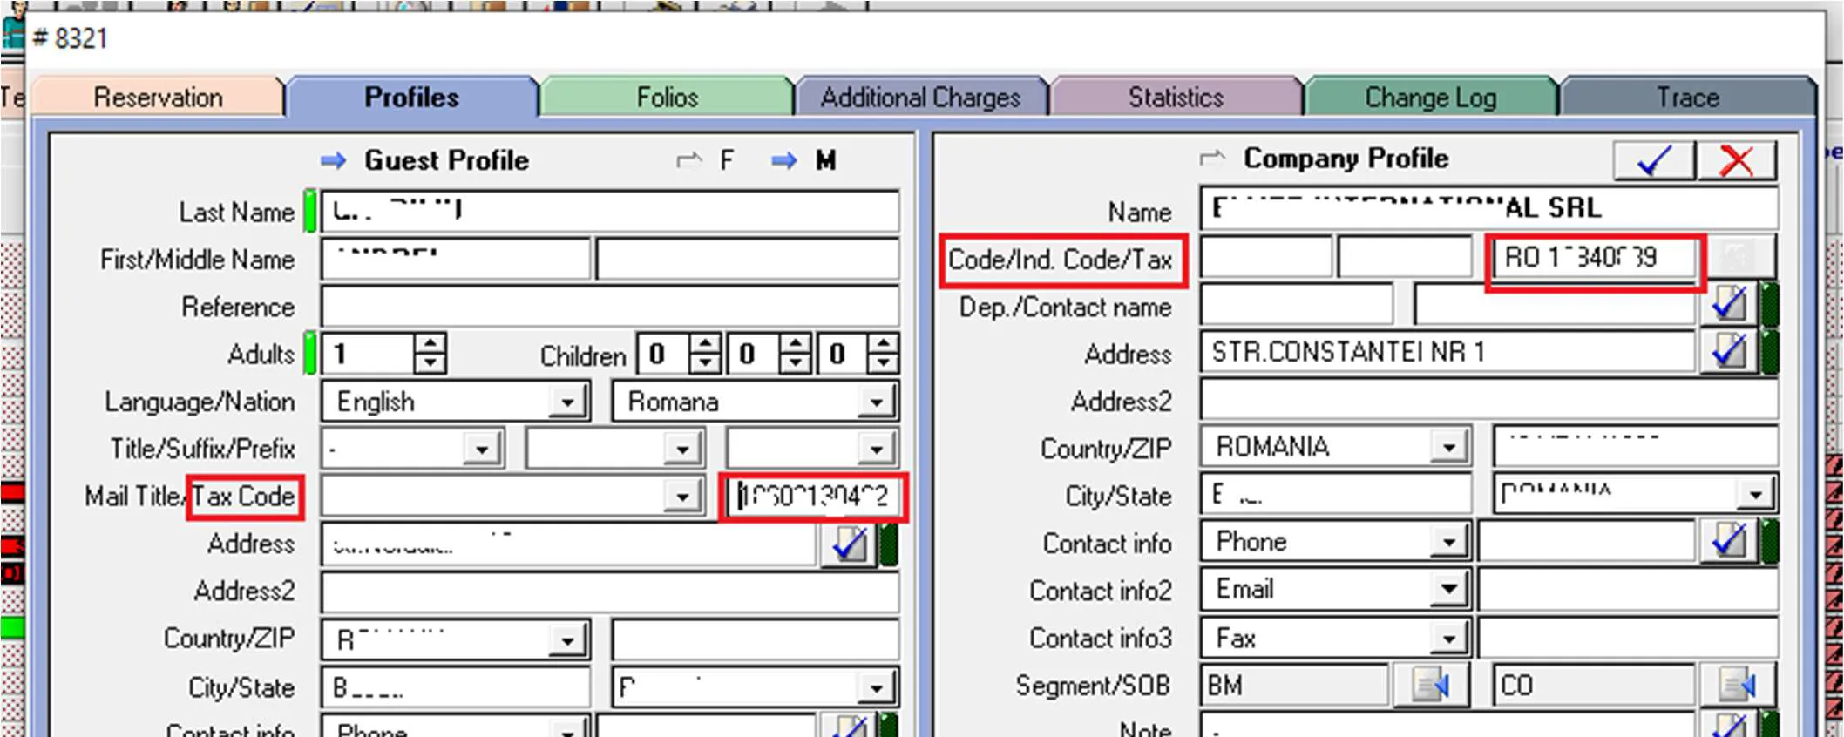The height and width of the screenshot is (737, 1844).
Task: Click company Tax field containing RO number
Action: point(1595,257)
